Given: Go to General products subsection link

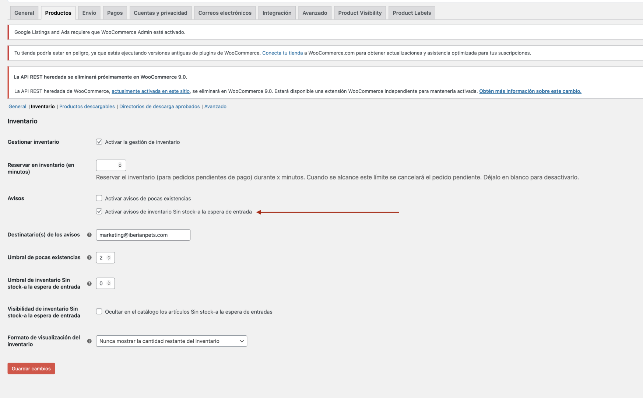Looking at the screenshot, I should click(17, 107).
